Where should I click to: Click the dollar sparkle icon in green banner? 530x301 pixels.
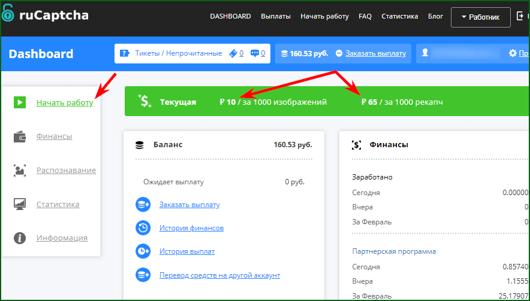[x=144, y=101]
